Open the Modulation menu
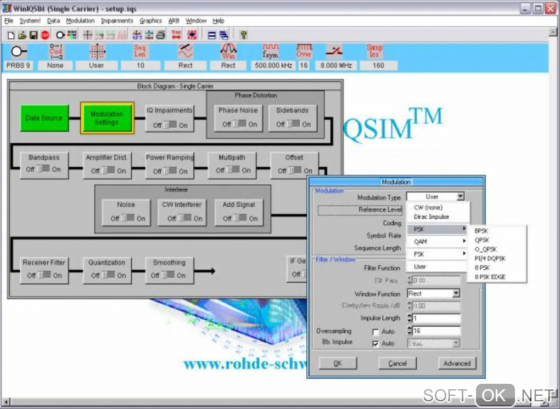 click(x=80, y=21)
